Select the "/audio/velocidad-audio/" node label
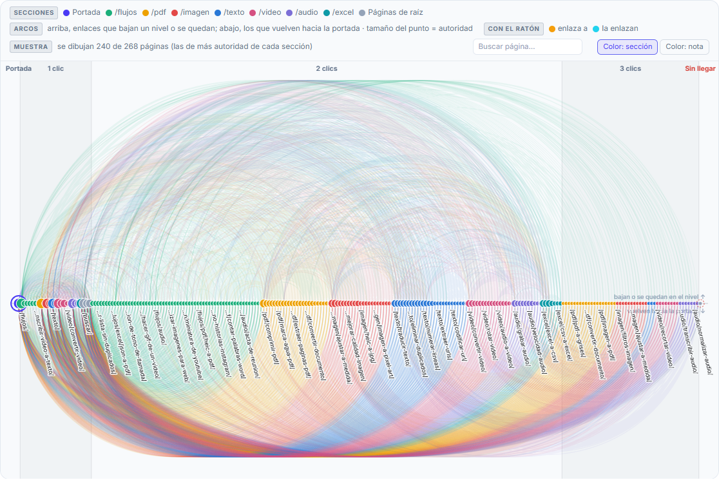This screenshot has height=480, width=719. [x=535, y=343]
